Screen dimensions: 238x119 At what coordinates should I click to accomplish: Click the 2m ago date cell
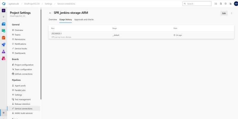(178, 35)
